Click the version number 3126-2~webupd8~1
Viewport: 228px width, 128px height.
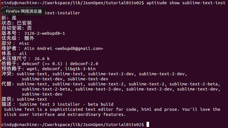[45, 33]
